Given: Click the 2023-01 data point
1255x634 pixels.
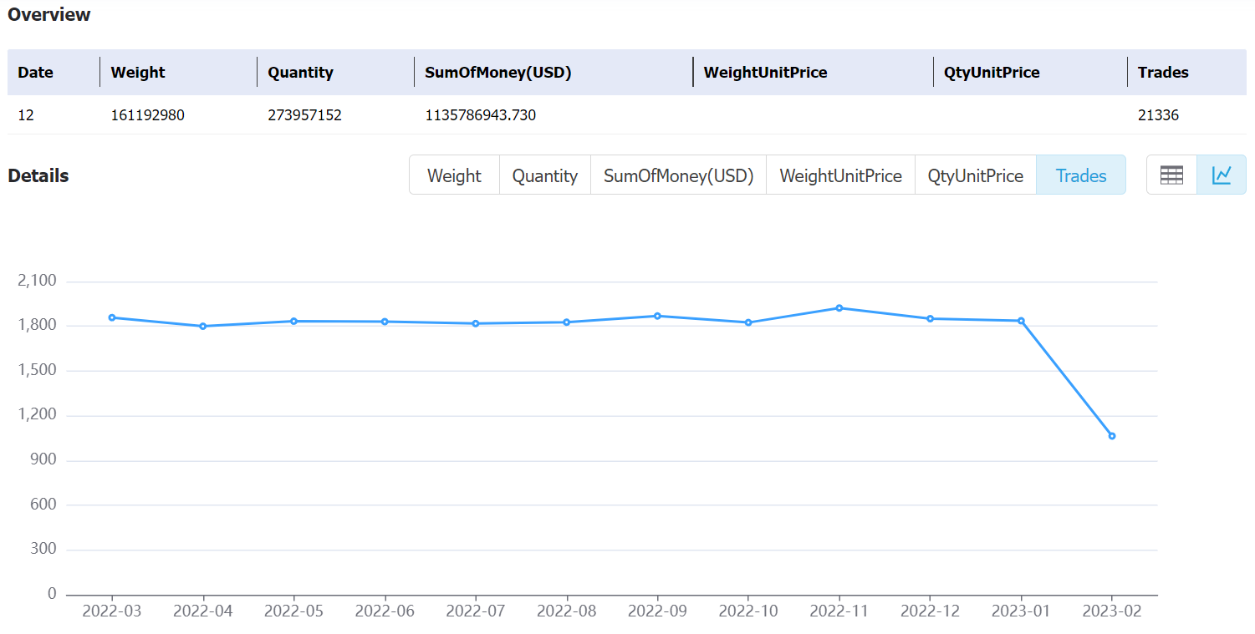Looking at the screenshot, I should 1021,321.
